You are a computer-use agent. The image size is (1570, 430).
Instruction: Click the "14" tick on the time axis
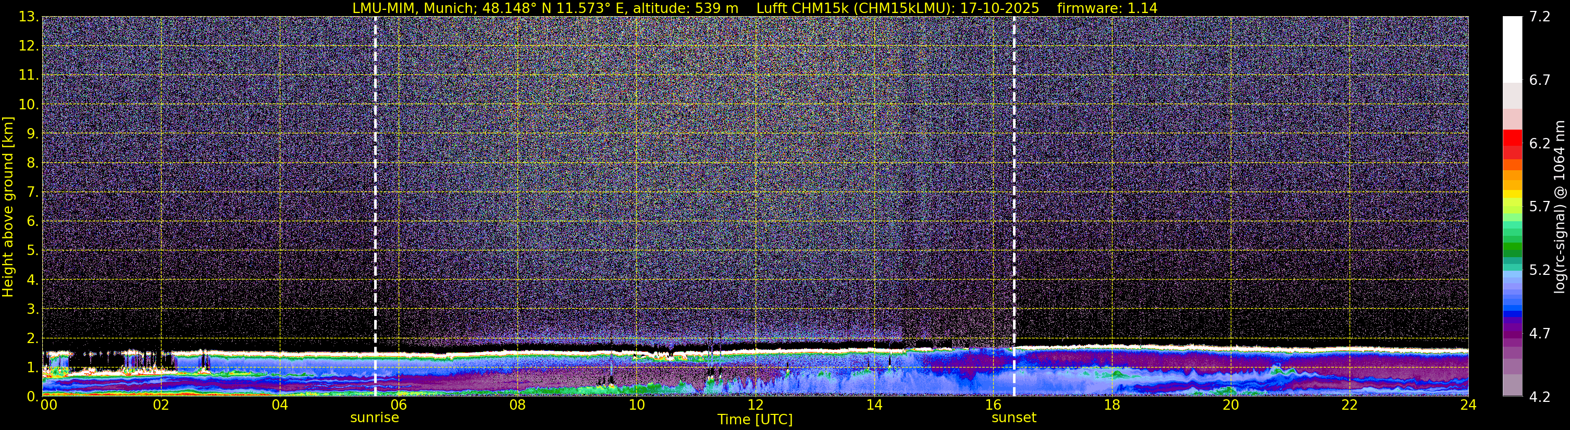tap(874, 405)
